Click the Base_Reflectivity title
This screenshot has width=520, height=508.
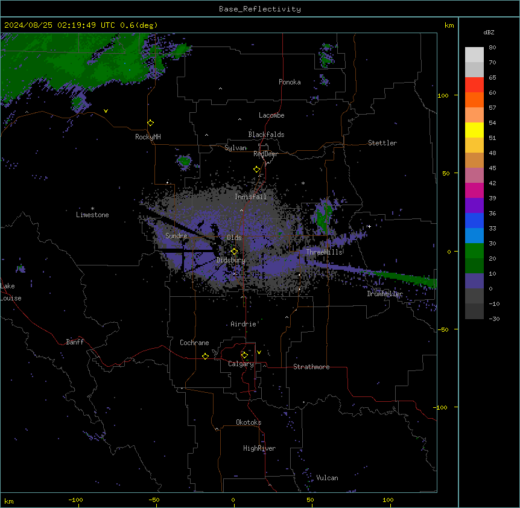click(x=260, y=9)
